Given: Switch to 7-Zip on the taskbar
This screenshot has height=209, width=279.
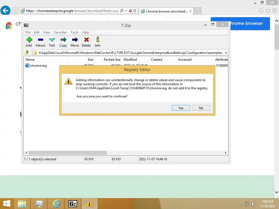Looking at the screenshot, I should pyautogui.click(x=72, y=204).
